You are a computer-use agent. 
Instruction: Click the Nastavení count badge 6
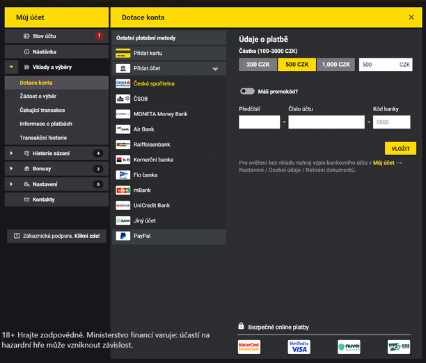click(98, 184)
